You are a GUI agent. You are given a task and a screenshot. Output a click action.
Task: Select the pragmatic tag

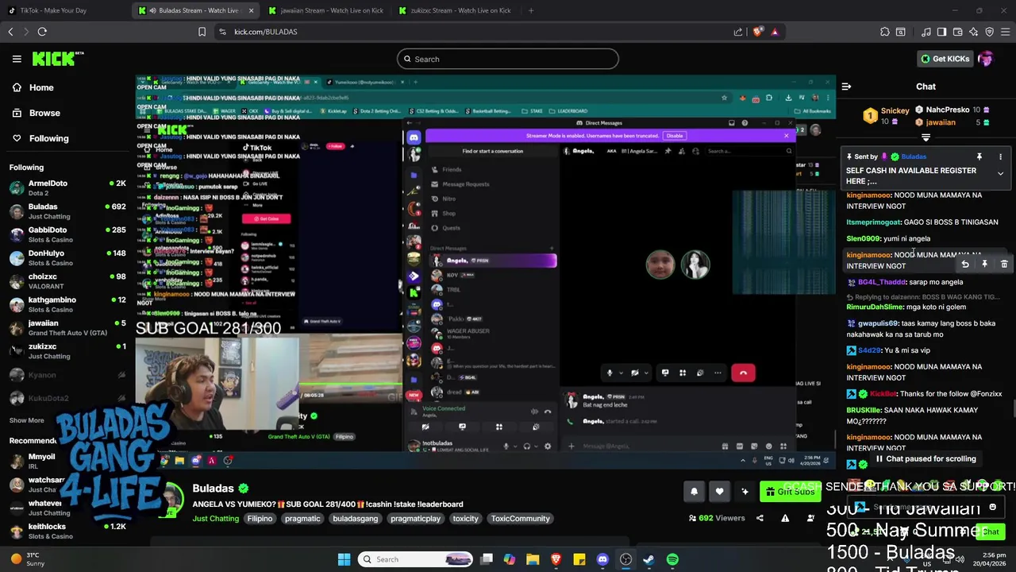pyautogui.click(x=302, y=518)
